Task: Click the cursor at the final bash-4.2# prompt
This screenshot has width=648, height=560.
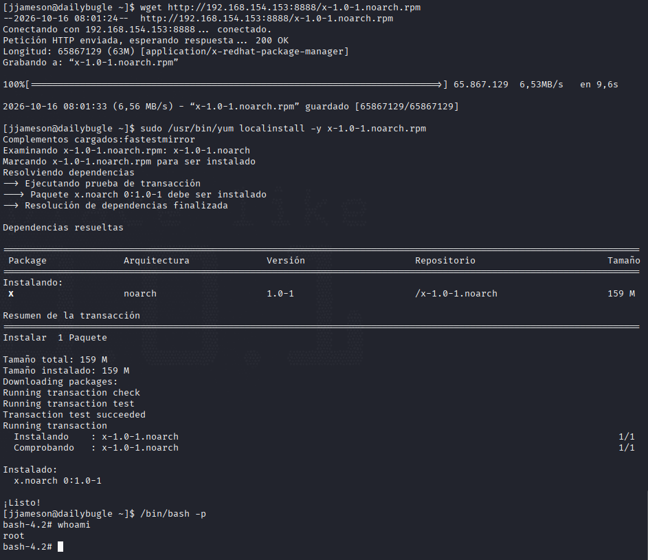Action: (60, 547)
